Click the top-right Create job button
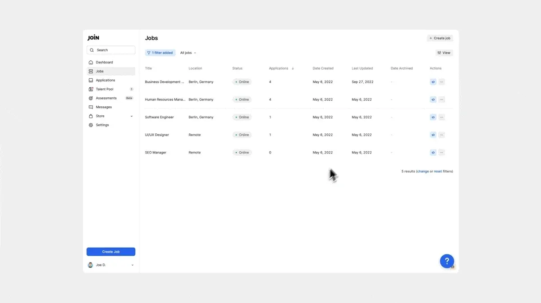The width and height of the screenshot is (541, 303). [440, 38]
